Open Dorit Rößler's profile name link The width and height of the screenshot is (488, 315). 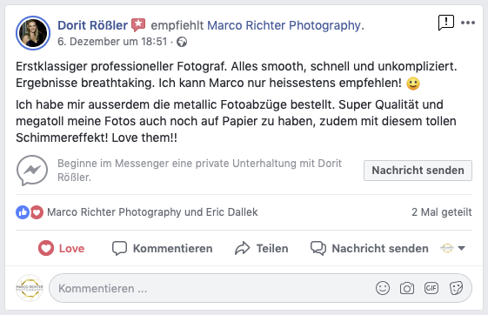pyautogui.click(x=93, y=25)
